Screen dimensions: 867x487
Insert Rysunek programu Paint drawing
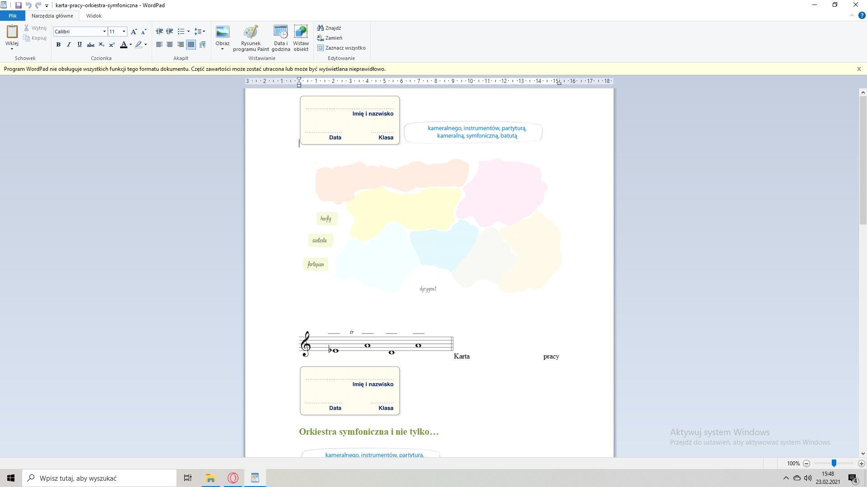click(x=251, y=38)
